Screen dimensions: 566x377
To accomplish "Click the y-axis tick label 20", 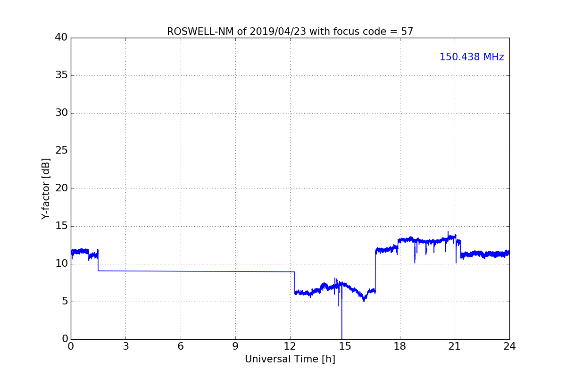I will pos(61,188).
